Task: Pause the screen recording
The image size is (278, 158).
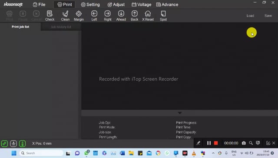Action: click(209, 143)
